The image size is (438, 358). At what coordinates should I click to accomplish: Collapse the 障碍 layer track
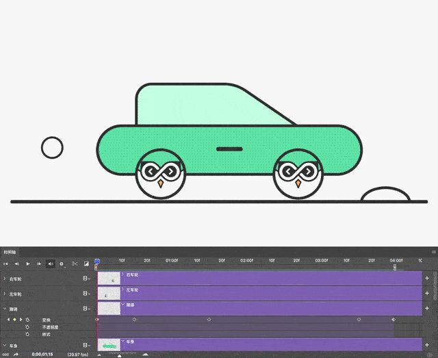(x=4, y=309)
